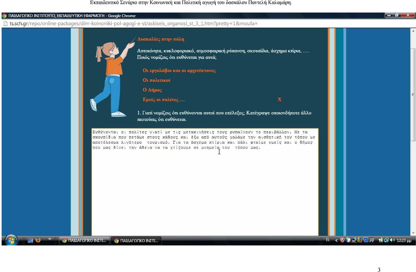
Task: Click Chrome icon in the title bar
Action: tap(4, 16)
